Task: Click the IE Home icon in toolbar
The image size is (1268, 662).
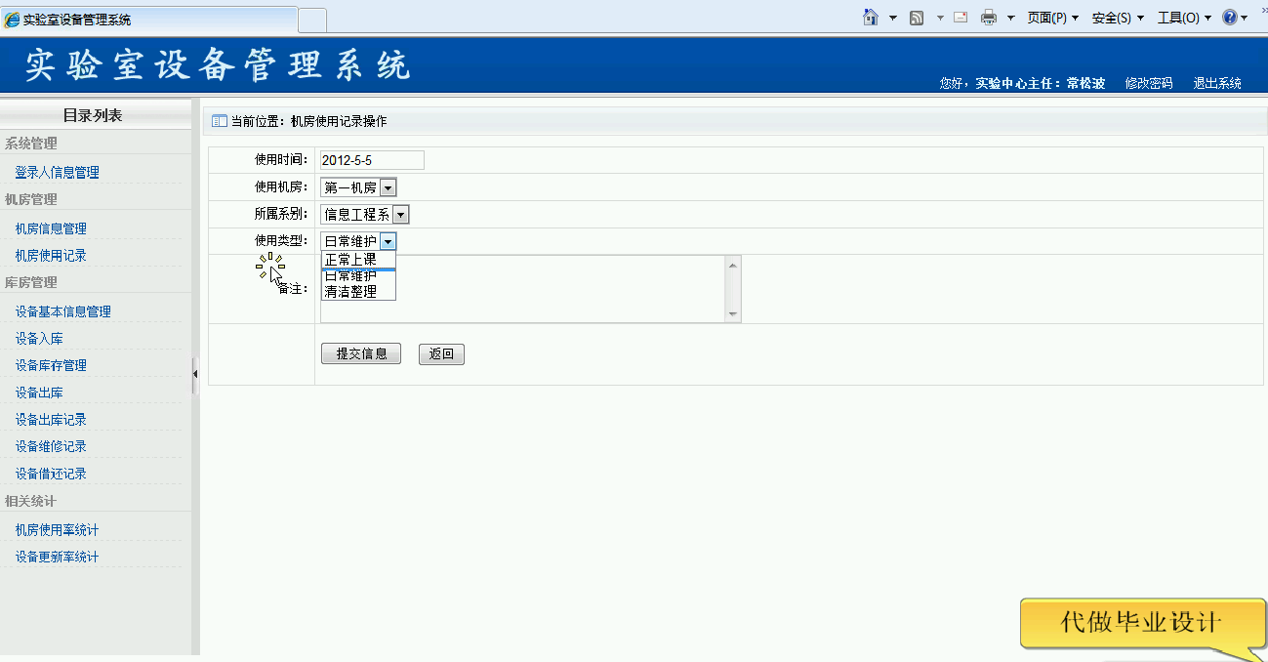Action: 871,18
